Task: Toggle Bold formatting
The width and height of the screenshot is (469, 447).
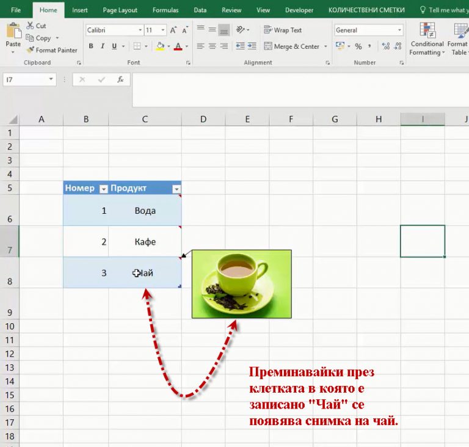Action: click(91, 46)
